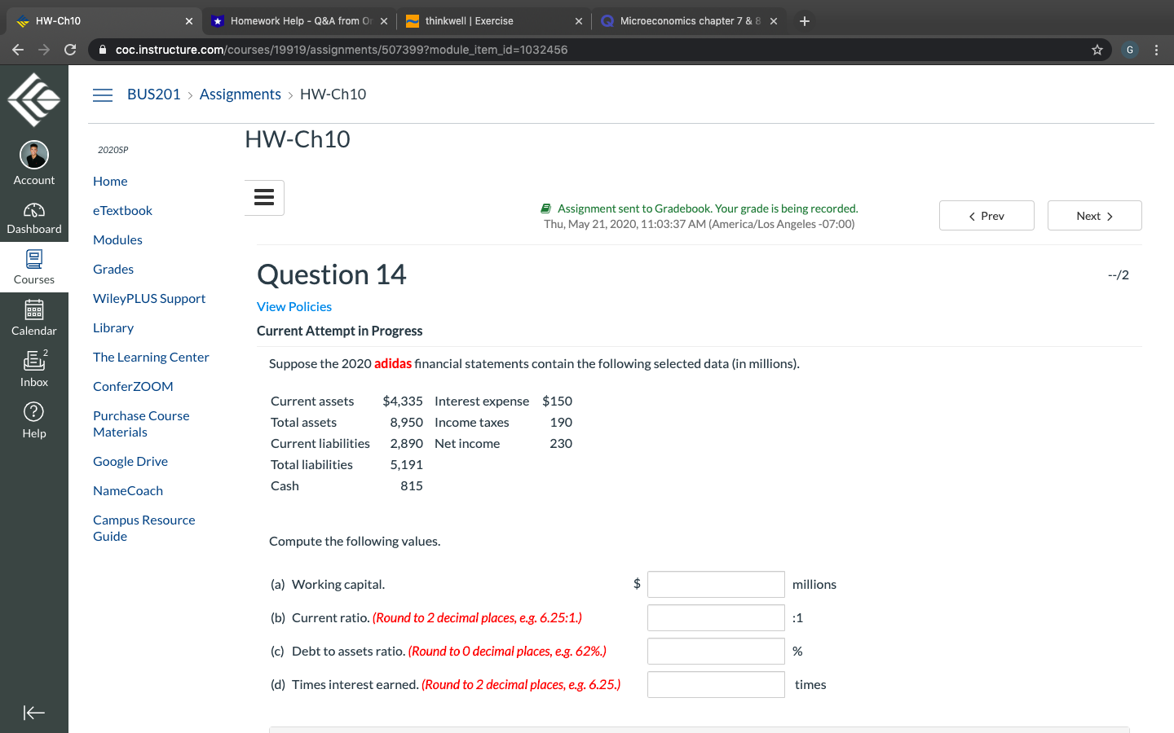Click the Next button
This screenshot has height=733, width=1174.
pyautogui.click(x=1094, y=215)
